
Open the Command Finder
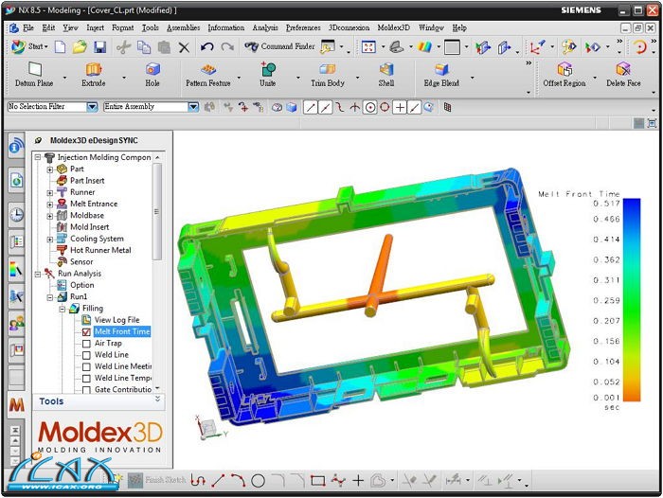[x=280, y=46]
